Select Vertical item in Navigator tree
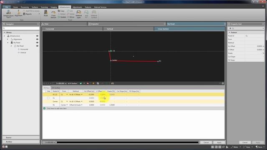267x150 pixels. click(23, 52)
